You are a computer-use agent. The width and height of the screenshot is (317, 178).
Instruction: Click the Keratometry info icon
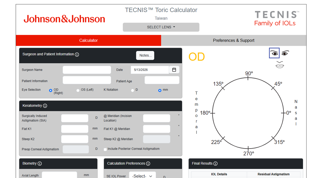45,106
